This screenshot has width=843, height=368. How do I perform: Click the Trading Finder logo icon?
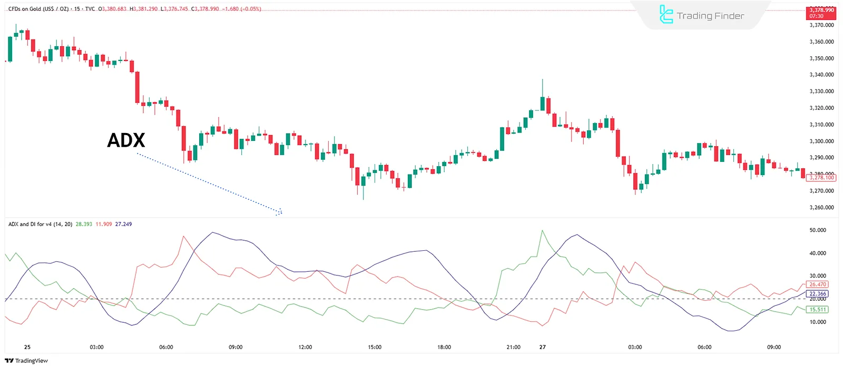click(x=666, y=15)
